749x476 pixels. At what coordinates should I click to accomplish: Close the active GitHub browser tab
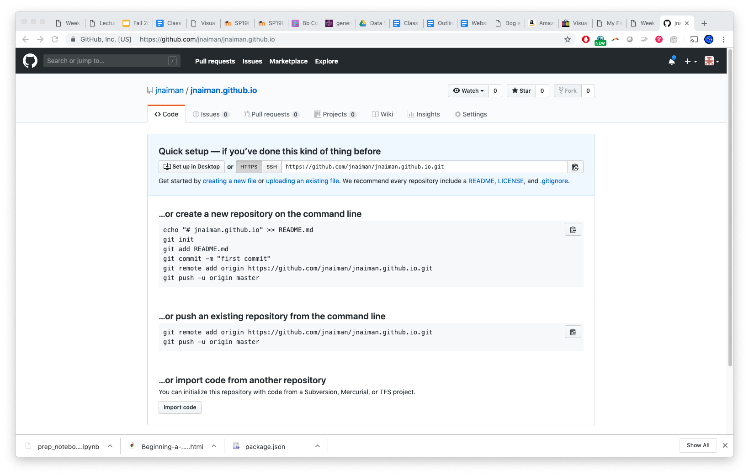pos(687,23)
